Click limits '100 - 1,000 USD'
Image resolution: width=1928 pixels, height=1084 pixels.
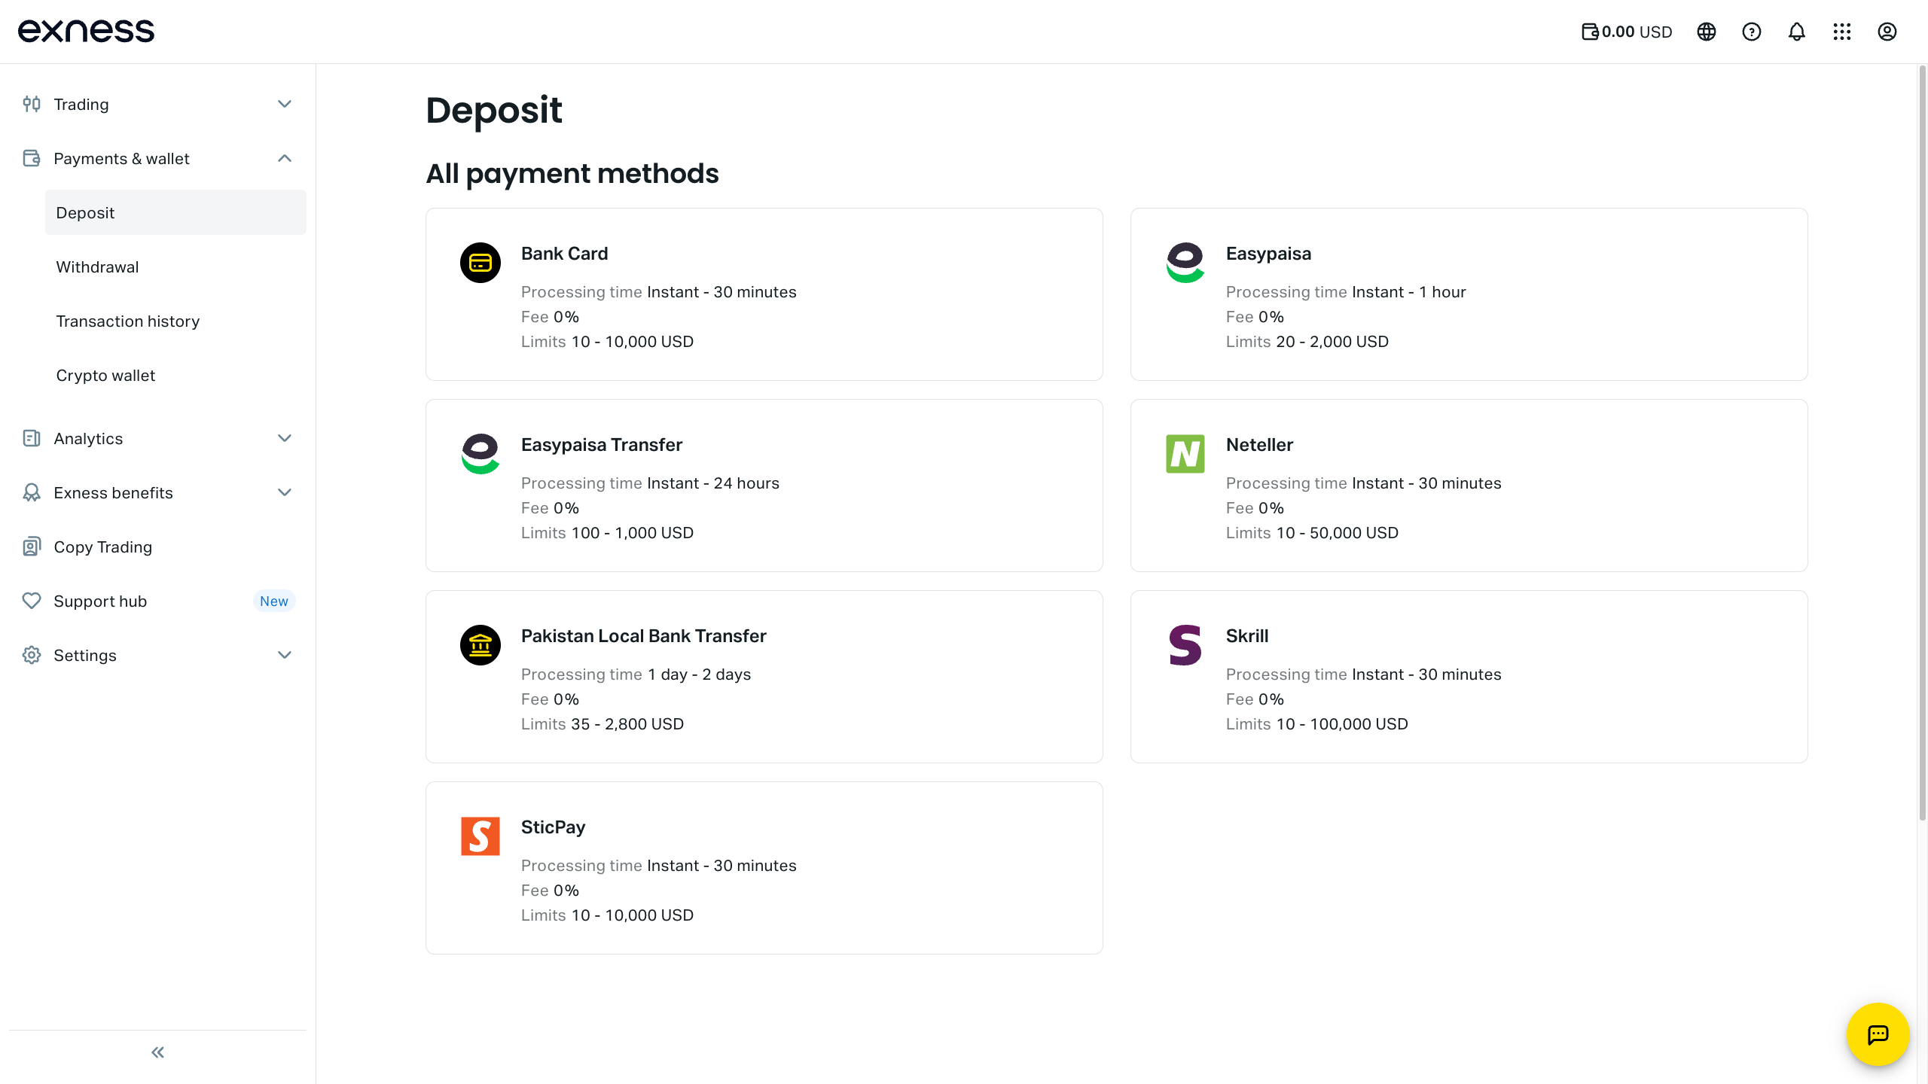pyautogui.click(x=633, y=533)
